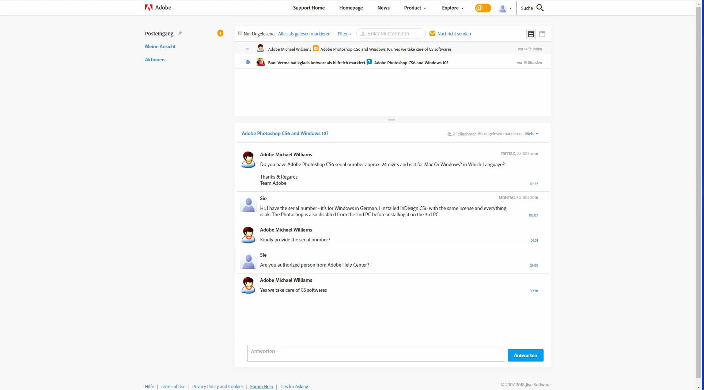Open Terms of Use footer link
The image size is (704, 390).
tap(173, 387)
